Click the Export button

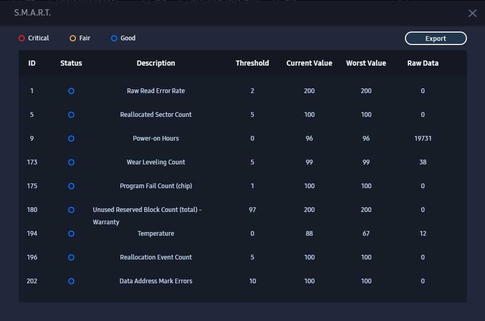tap(435, 38)
